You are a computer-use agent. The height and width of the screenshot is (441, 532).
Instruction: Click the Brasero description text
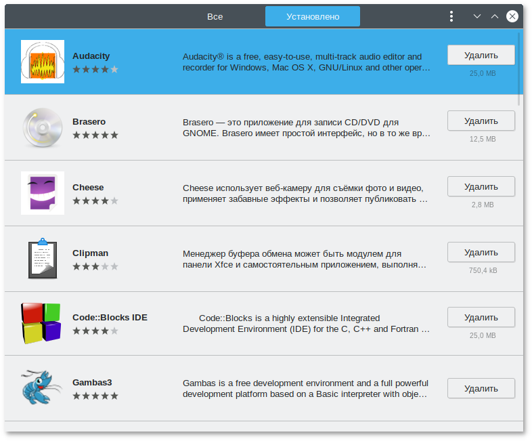(x=307, y=127)
